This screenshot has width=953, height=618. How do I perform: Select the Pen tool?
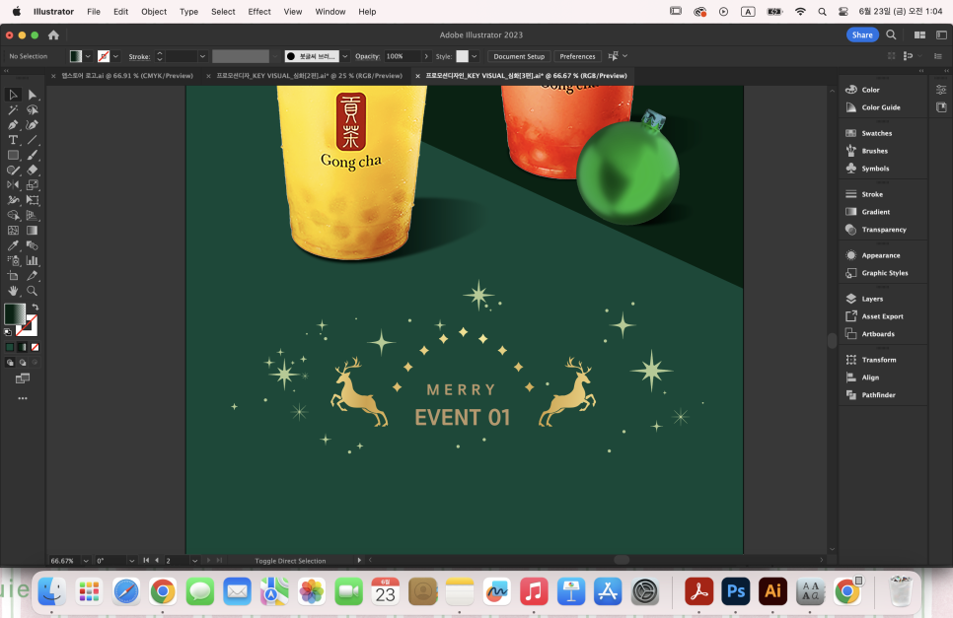click(x=13, y=125)
